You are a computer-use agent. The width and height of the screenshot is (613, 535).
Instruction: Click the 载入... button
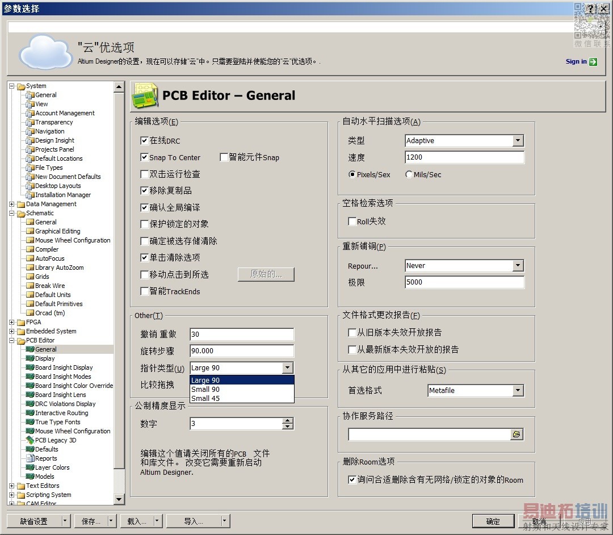(x=137, y=521)
